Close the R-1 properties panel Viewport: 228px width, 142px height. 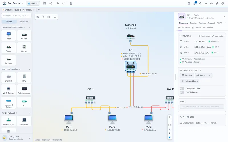pyautogui.click(x=224, y=17)
